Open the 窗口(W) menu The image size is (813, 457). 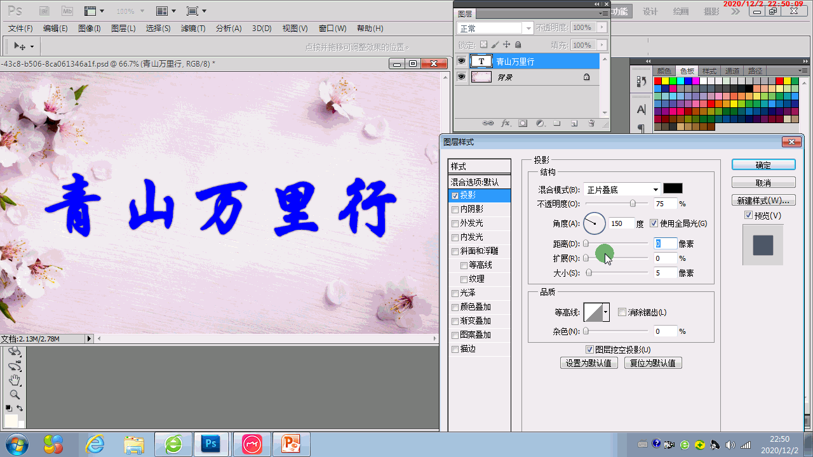tap(332, 29)
